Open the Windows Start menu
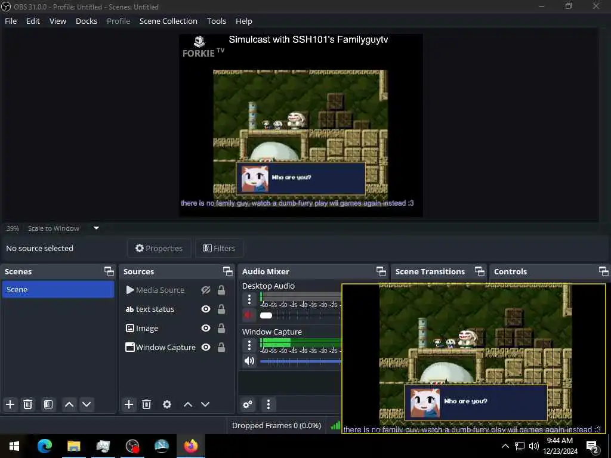 coord(14,446)
